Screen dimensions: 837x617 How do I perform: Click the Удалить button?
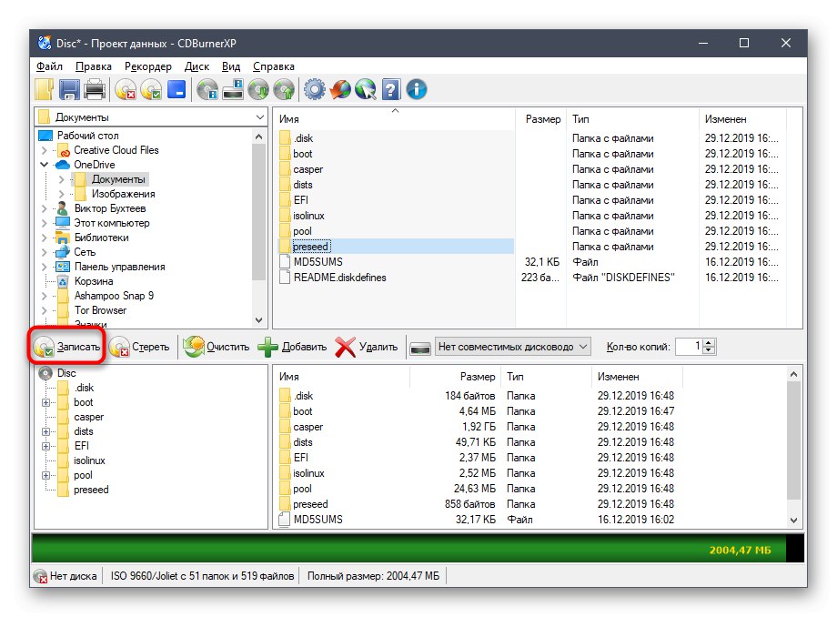coord(367,347)
